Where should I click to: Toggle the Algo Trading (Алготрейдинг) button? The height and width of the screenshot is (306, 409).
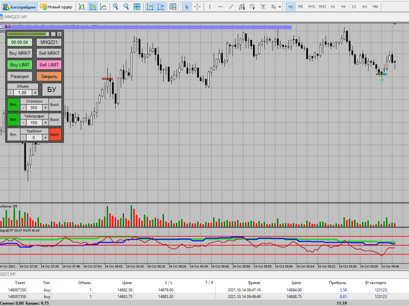coord(19,7)
